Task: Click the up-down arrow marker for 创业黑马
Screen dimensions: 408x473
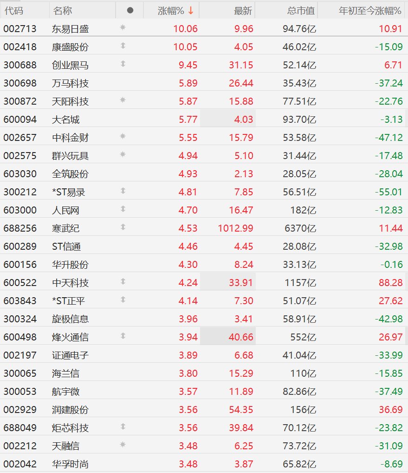Action: [x=123, y=64]
